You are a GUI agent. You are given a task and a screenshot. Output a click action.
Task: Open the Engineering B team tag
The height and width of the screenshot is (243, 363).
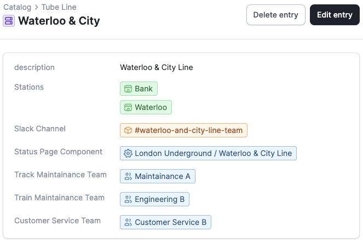159,199
